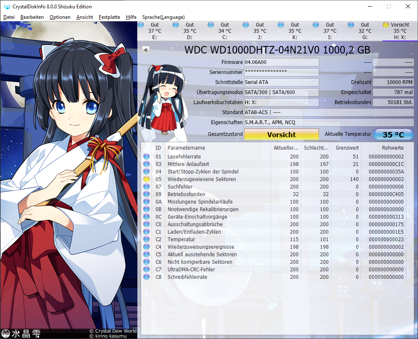Click the Übertragungsmodus field SATA/300 | SATA/600
This screenshot has height=339, width=418.
[282, 92]
